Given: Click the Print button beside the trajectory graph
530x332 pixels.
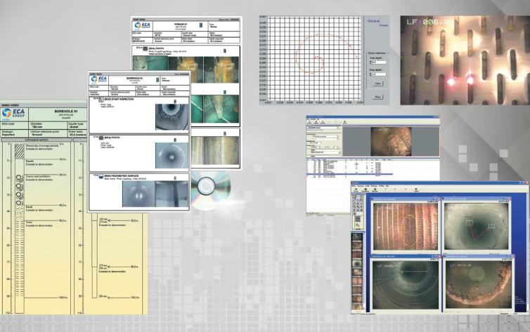Looking at the screenshot, I should (x=378, y=97).
